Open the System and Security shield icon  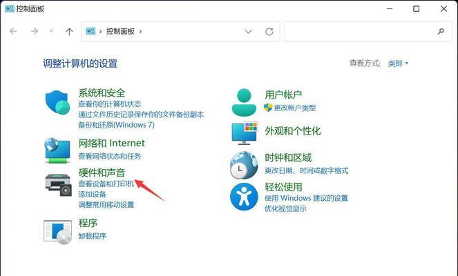pos(57,103)
